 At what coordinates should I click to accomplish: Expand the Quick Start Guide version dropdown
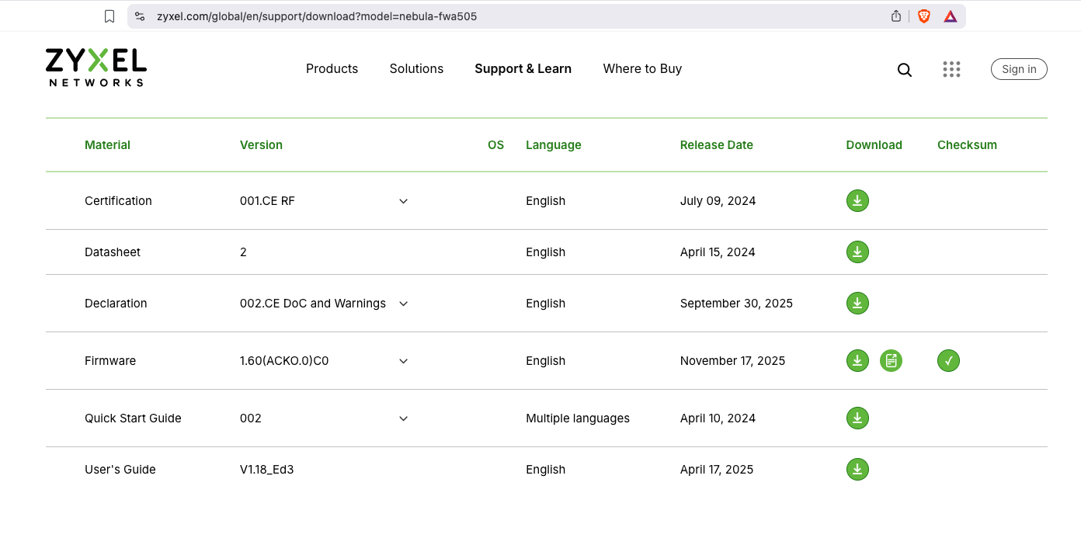(x=403, y=418)
